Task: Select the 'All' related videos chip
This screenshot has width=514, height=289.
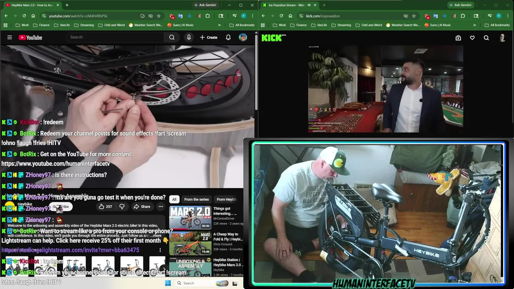Action: [x=174, y=199]
